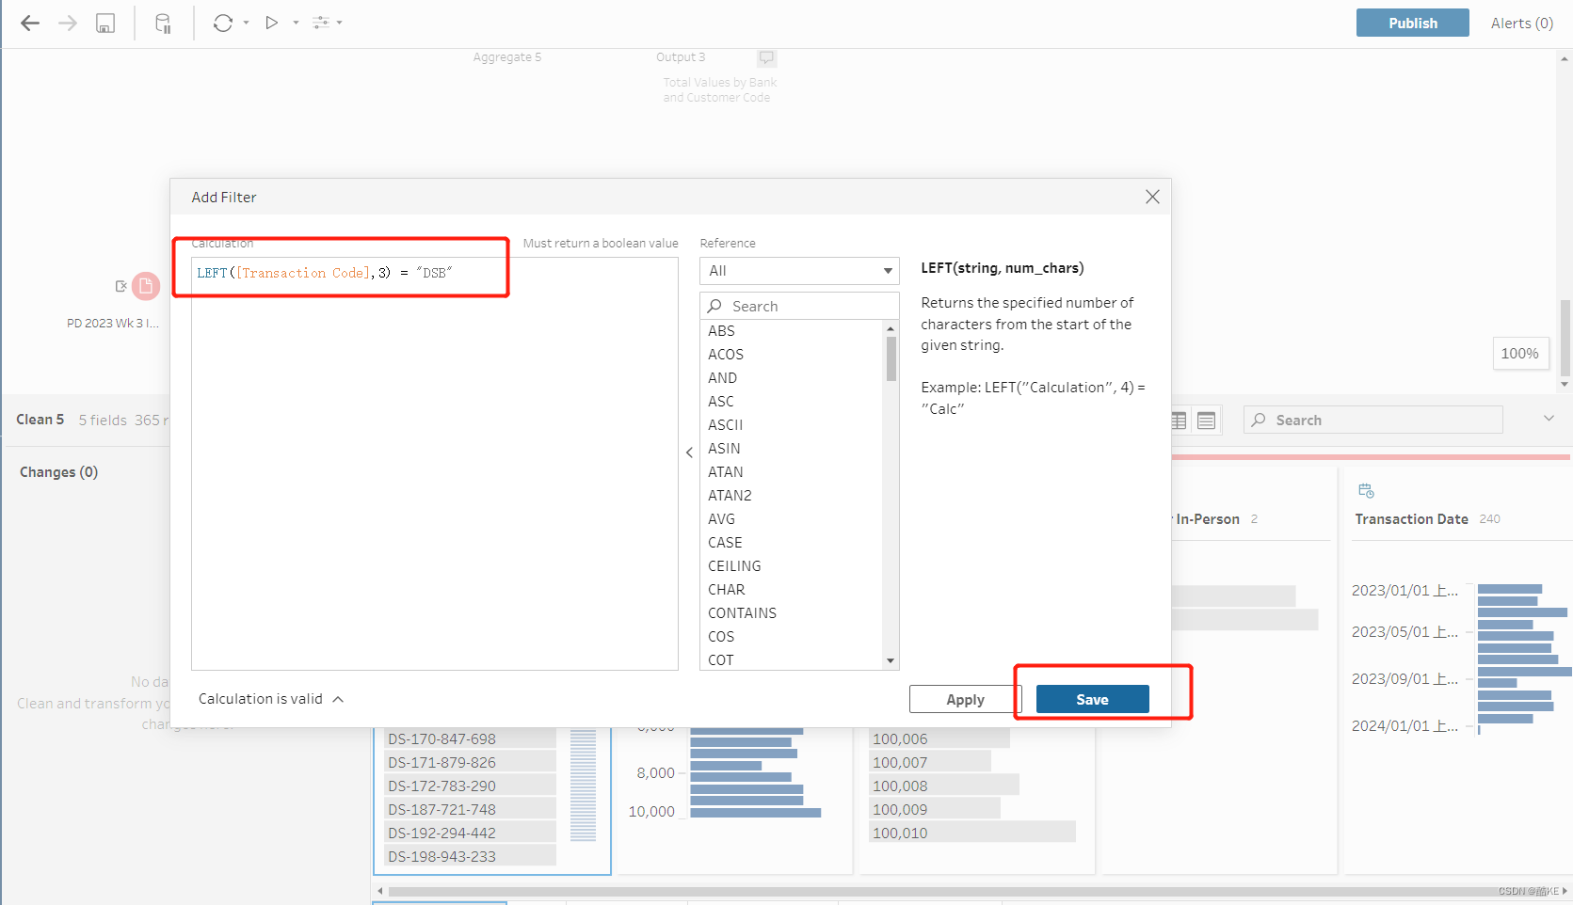Open the Reference dropdown showing All
The height and width of the screenshot is (905, 1573).
[798, 271]
